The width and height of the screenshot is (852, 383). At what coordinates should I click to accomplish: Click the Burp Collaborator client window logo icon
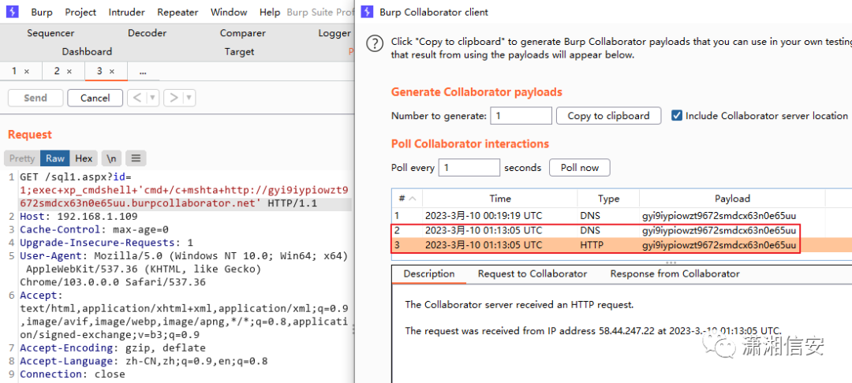368,11
